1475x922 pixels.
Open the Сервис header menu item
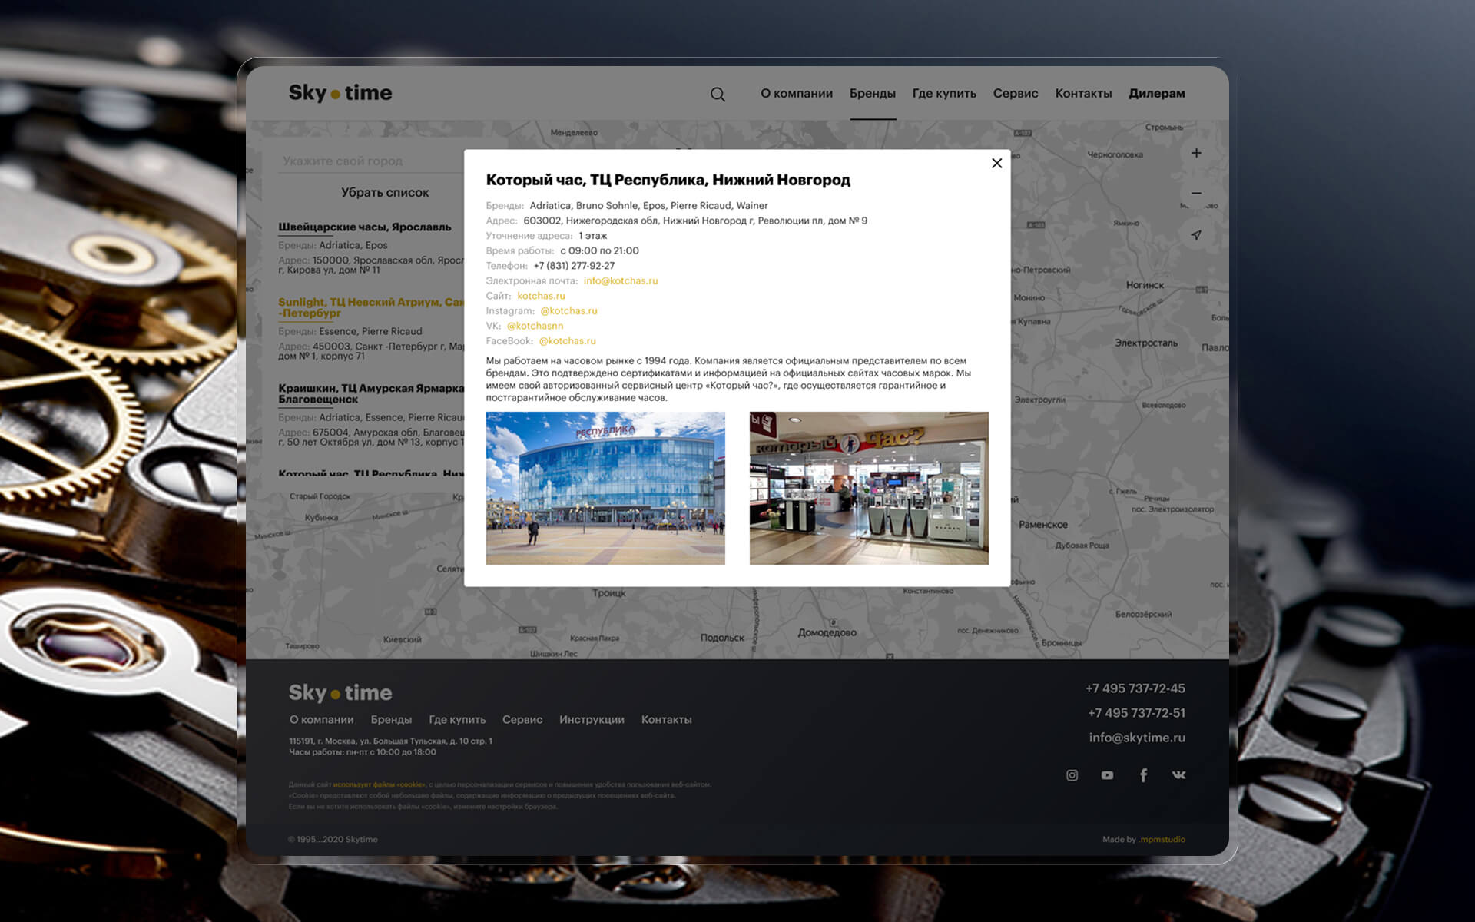click(x=1016, y=93)
